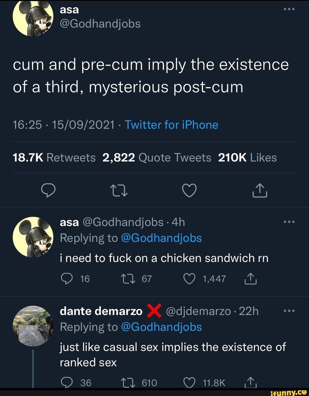The height and width of the screenshot is (396, 309).
Task: Like dante demarzo's reply
Action: click(x=189, y=382)
